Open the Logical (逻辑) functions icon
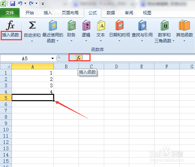Image resolution: width=195 pixels, height=167 pixels. click(86, 25)
